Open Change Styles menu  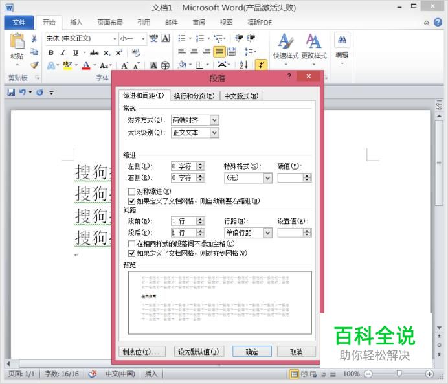click(314, 47)
